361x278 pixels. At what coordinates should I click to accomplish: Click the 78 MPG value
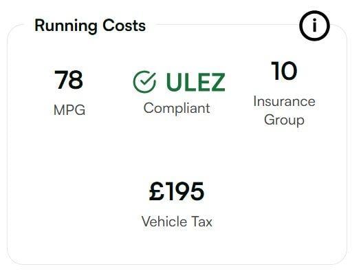(x=69, y=80)
